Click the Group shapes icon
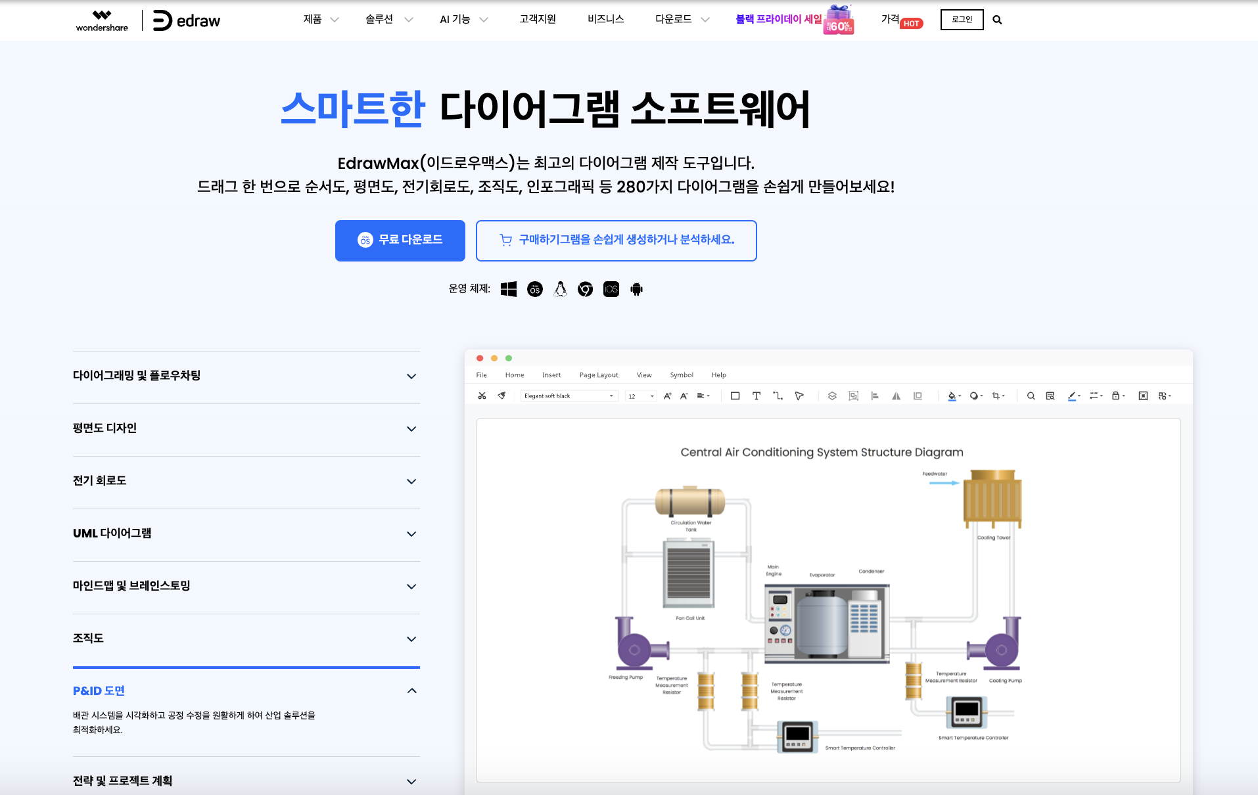 coord(854,396)
